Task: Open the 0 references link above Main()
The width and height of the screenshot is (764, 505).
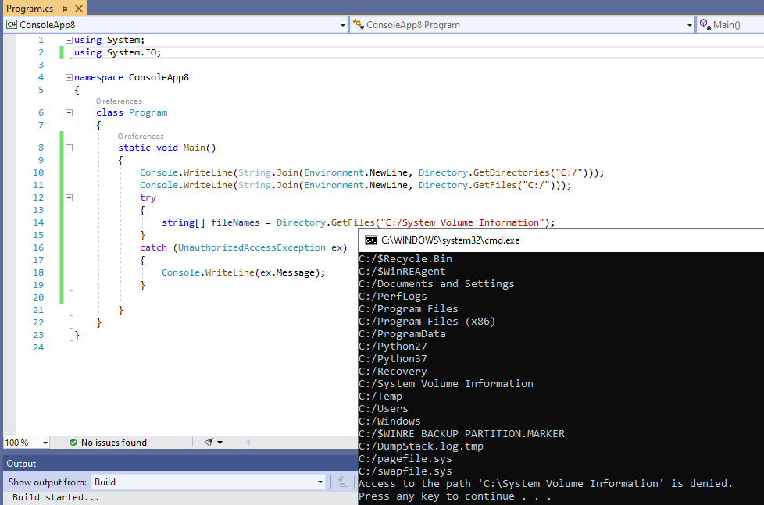Action: [141, 137]
